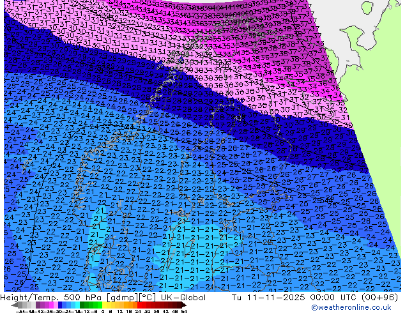
Task: Click the '-54' label under the legend
Action: 20,311
